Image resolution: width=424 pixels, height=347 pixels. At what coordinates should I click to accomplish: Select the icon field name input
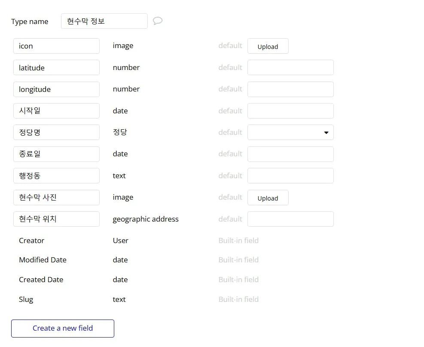[56, 46]
